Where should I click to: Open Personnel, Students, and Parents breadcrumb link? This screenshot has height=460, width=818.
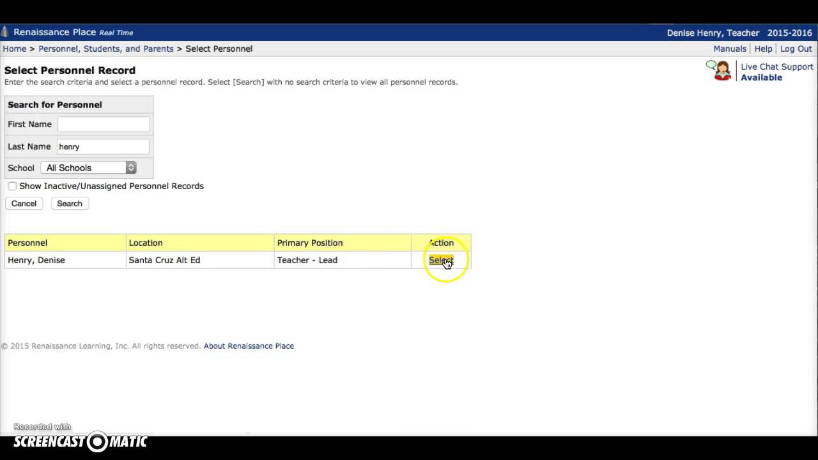click(106, 49)
